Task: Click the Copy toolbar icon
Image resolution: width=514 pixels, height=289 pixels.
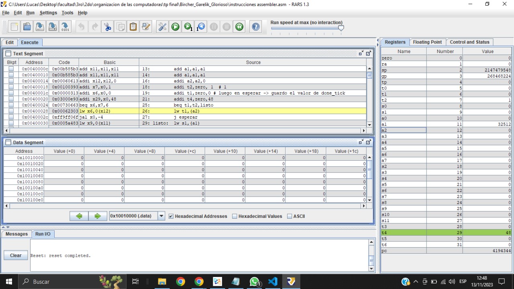Action: 120,27
